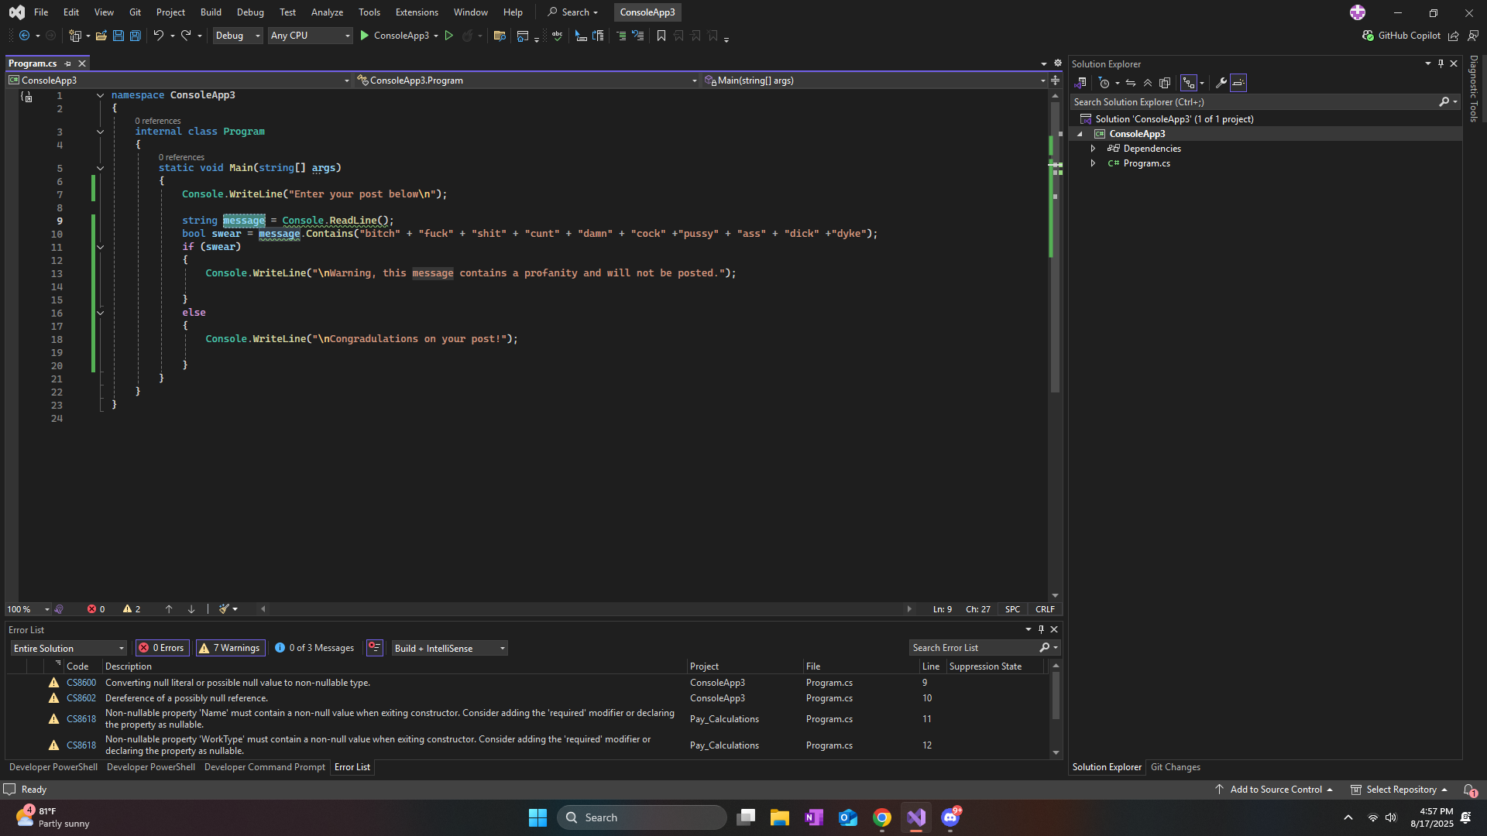Open the Build menu
Image resolution: width=1487 pixels, height=836 pixels.
pos(211,12)
